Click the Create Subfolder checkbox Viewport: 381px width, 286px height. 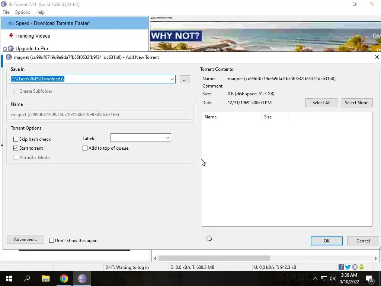tap(16, 91)
